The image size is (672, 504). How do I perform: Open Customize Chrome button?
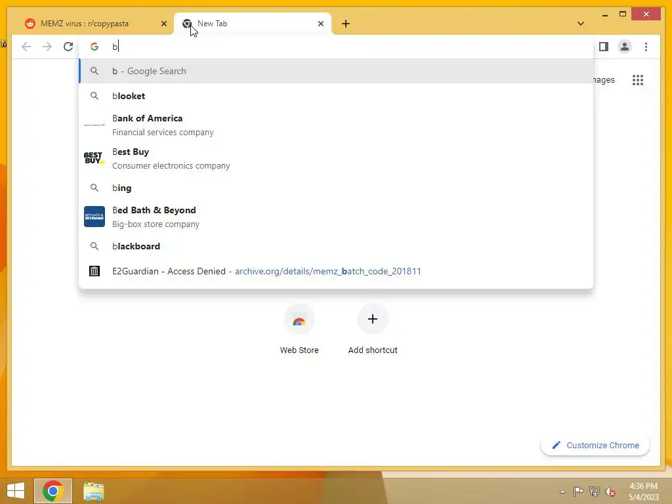pyautogui.click(x=595, y=446)
